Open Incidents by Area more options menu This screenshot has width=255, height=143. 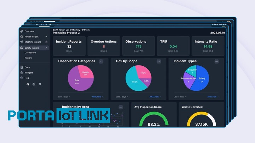[121, 107]
